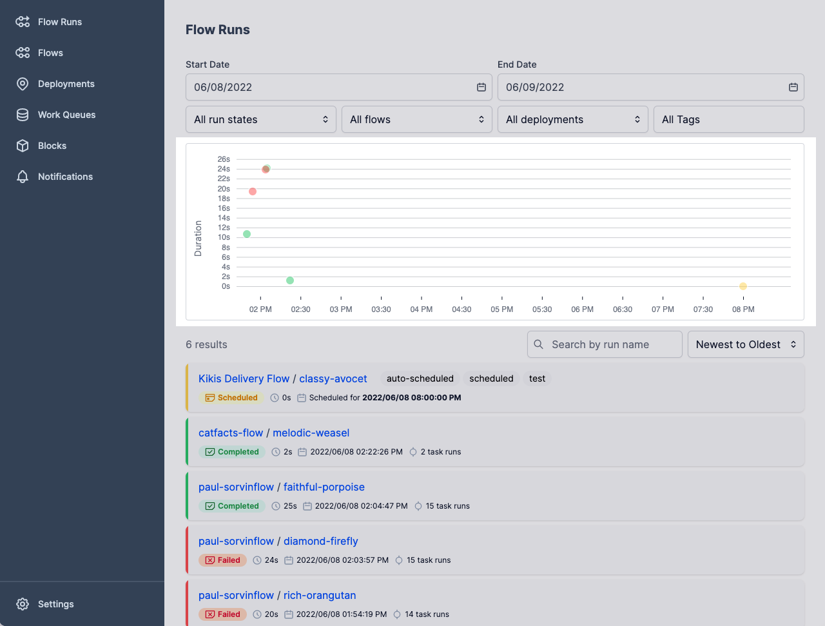
Task: Click calendar icon in diamond-firefly row
Action: [288, 560]
